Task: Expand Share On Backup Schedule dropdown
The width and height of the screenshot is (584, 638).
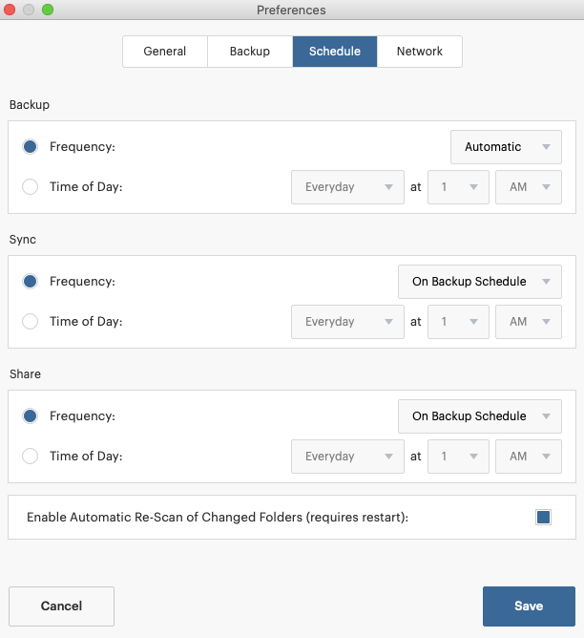Action: tap(480, 416)
